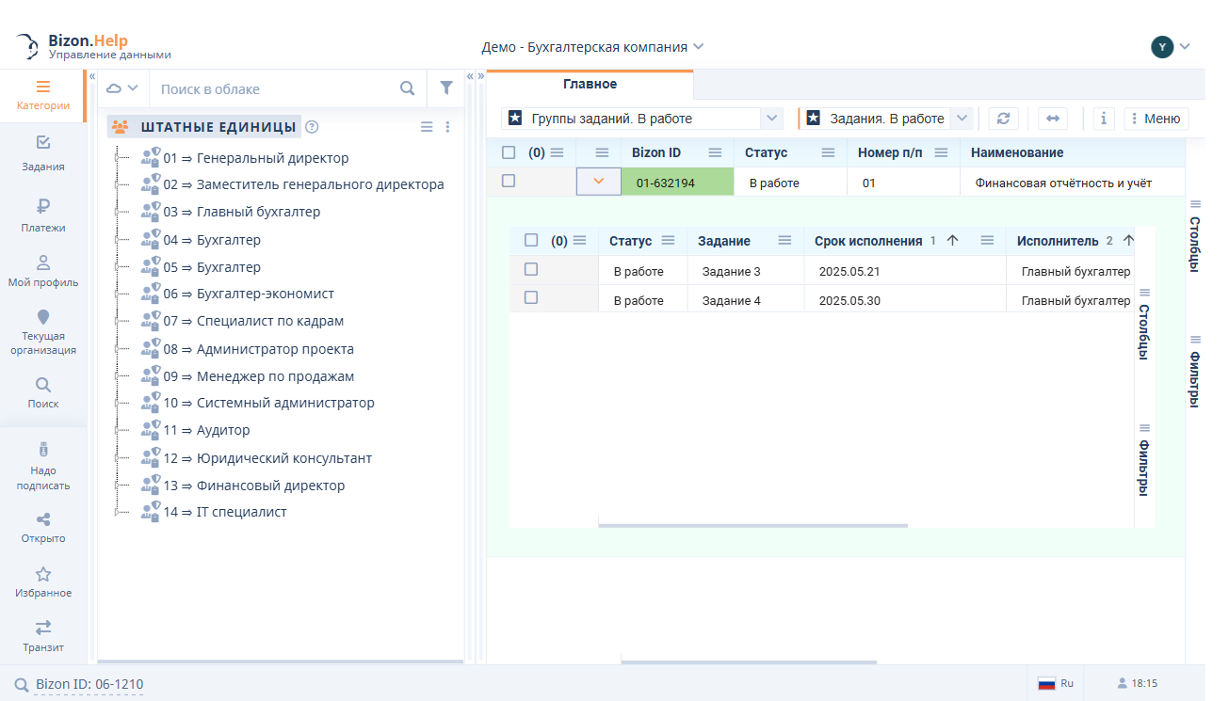Screen dimensions: 1229x701
Task: Open the Платежи sidebar icon
Action: (42, 215)
